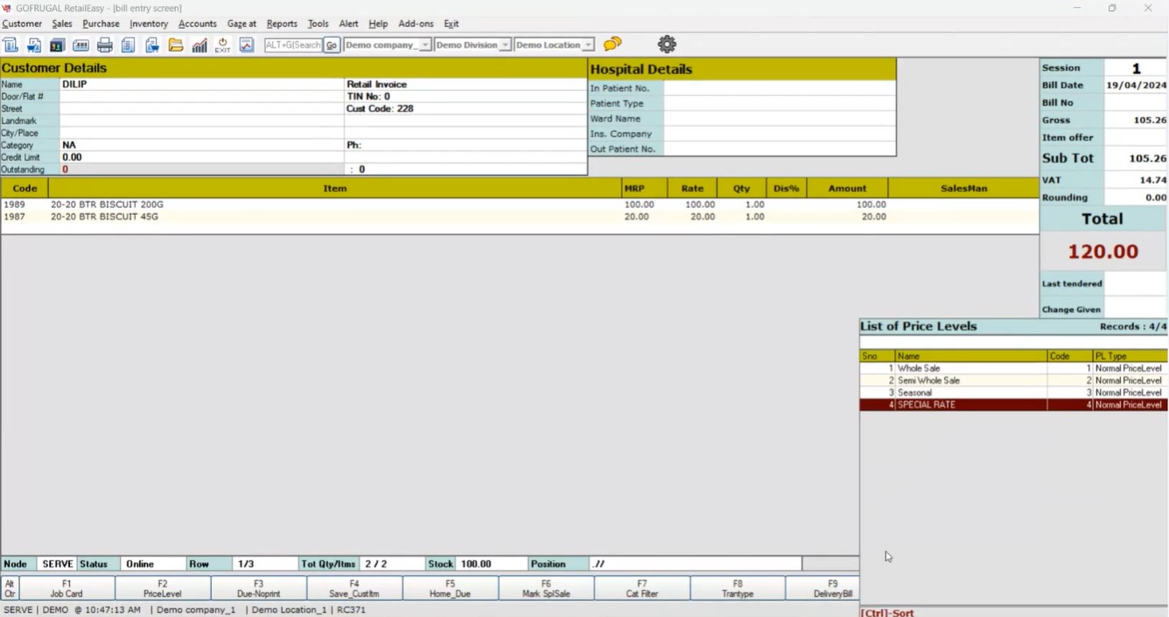The height and width of the screenshot is (617, 1169).
Task: Open the yellow chat bubbles icon
Action: point(612,44)
